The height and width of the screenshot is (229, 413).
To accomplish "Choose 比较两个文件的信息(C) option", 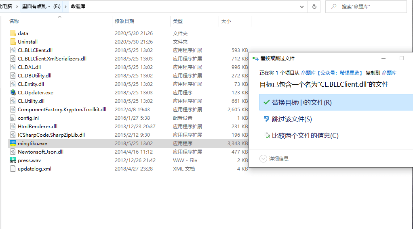I will (305, 135).
